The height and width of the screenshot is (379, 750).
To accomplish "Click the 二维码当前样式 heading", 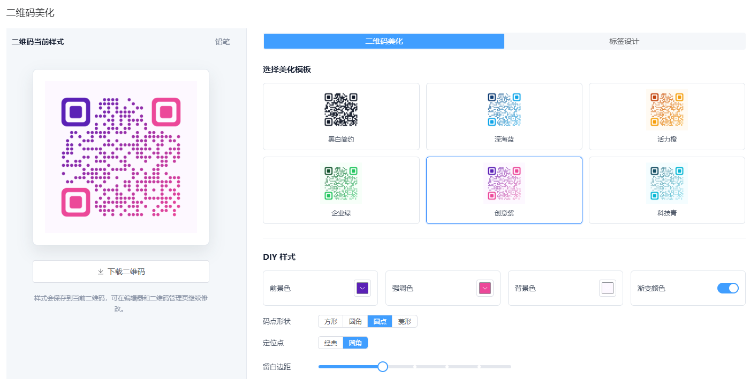I will [37, 42].
